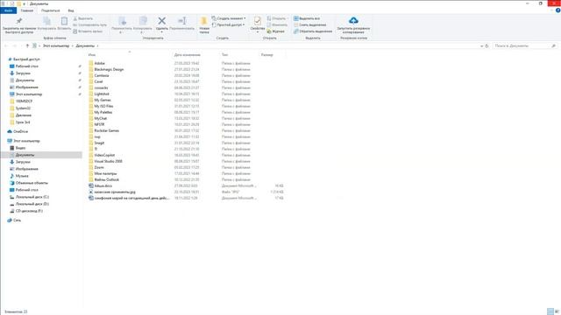Viewport: 561px width, 315px height.
Task: Open Help via the blue question mark
Action: (x=557, y=10)
